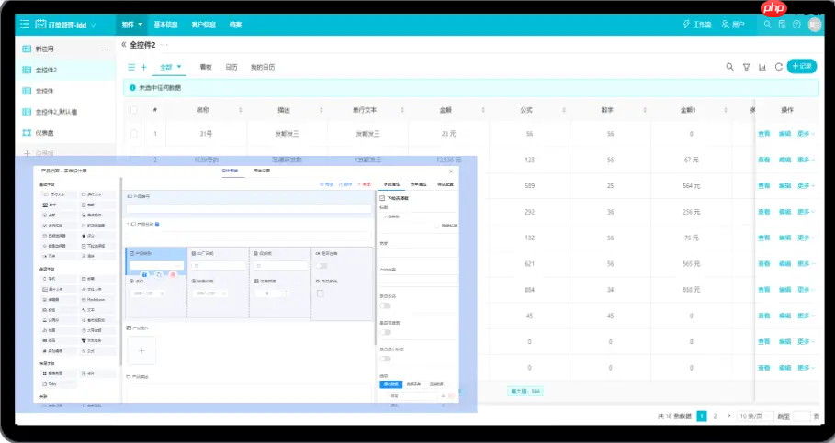The height and width of the screenshot is (443, 835).
Task: Open the dropdown arrow next to the 全部 view tab
Action: click(180, 67)
